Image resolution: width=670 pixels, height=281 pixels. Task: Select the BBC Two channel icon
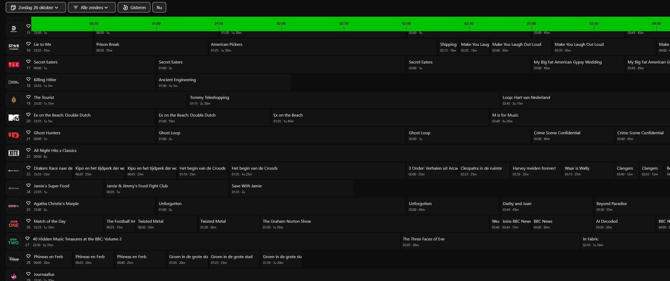point(13,241)
